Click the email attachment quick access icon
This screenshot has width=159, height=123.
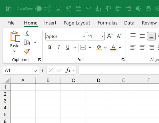69,8
